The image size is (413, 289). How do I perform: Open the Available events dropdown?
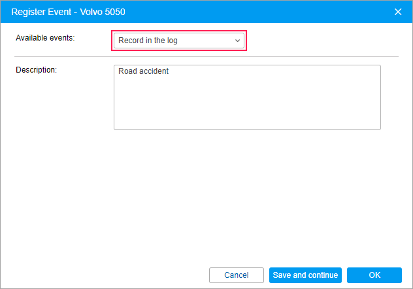[x=178, y=41]
